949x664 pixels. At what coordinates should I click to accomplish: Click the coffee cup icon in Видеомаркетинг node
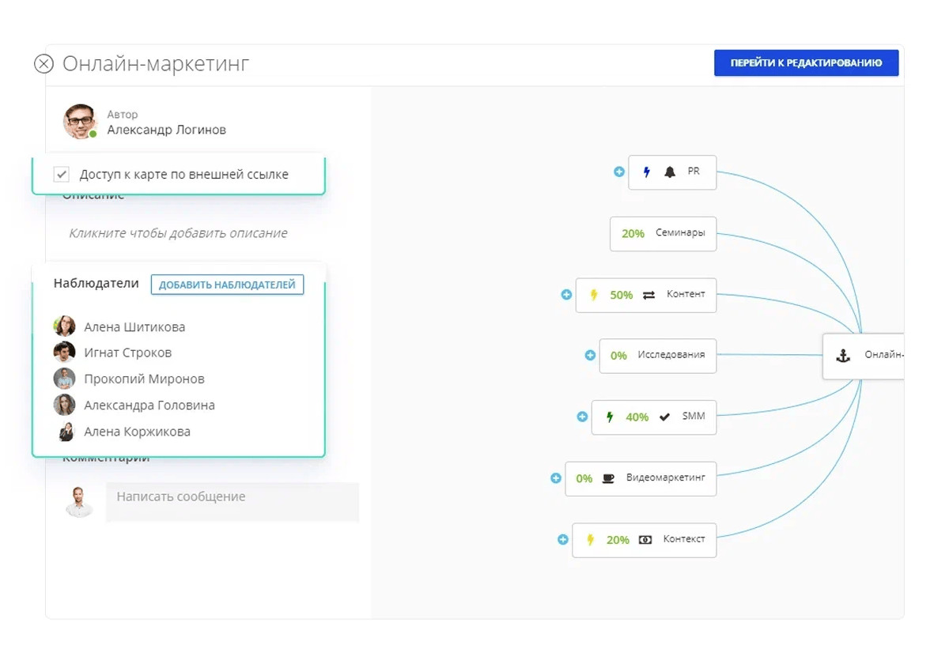(607, 478)
